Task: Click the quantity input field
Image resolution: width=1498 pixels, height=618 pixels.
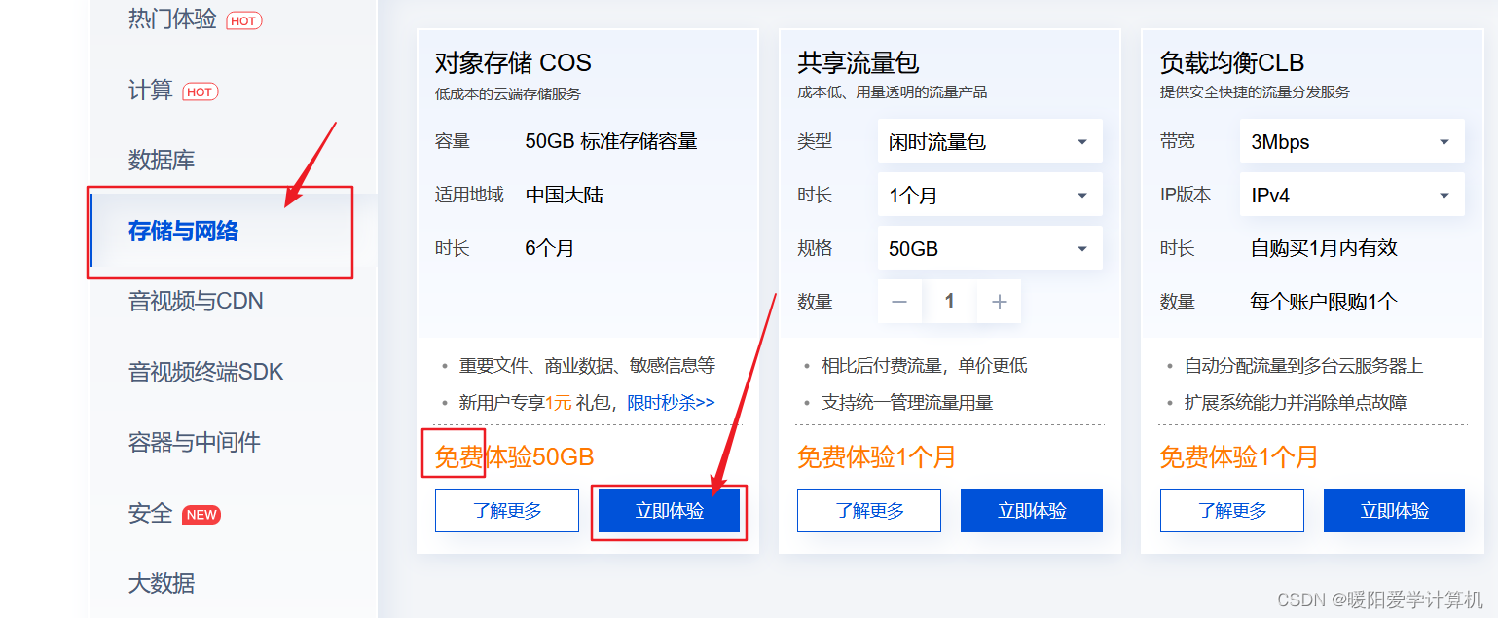Action: click(950, 302)
